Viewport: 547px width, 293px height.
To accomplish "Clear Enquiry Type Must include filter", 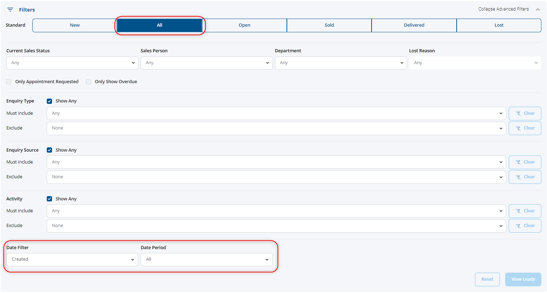I will point(525,113).
